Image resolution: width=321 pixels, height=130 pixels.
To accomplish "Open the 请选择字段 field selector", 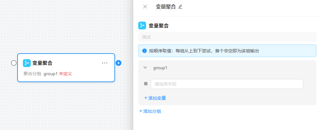I will (227, 84).
